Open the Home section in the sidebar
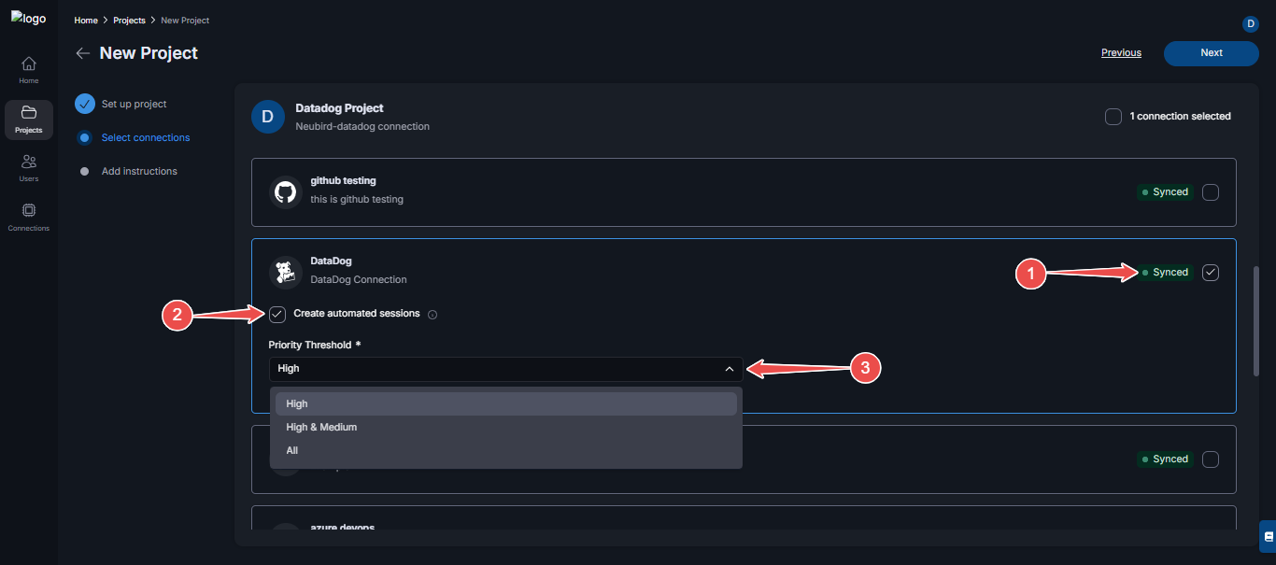The height and width of the screenshot is (565, 1276). pos(28,67)
